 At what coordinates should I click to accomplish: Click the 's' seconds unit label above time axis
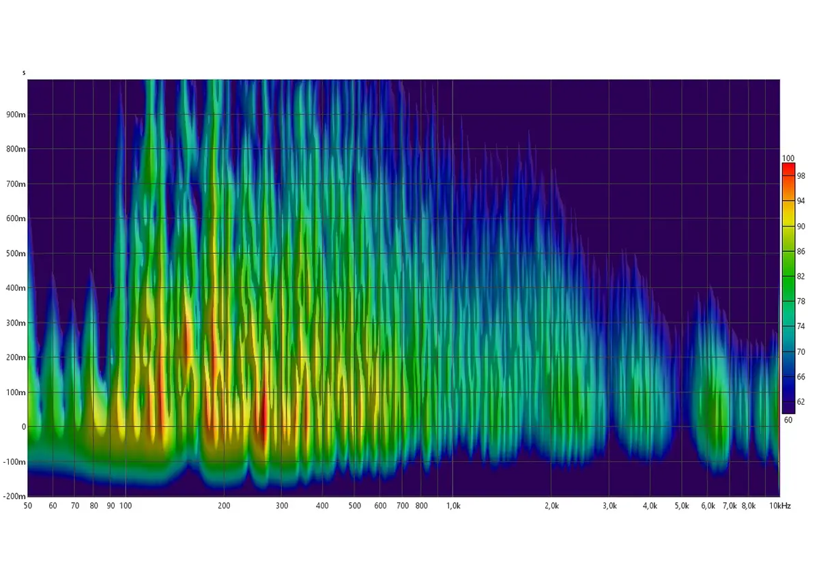tap(24, 72)
